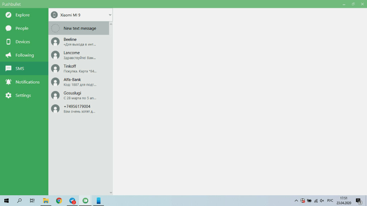Click the dashed circle new message icon
367x206 pixels.
[56, 28]
